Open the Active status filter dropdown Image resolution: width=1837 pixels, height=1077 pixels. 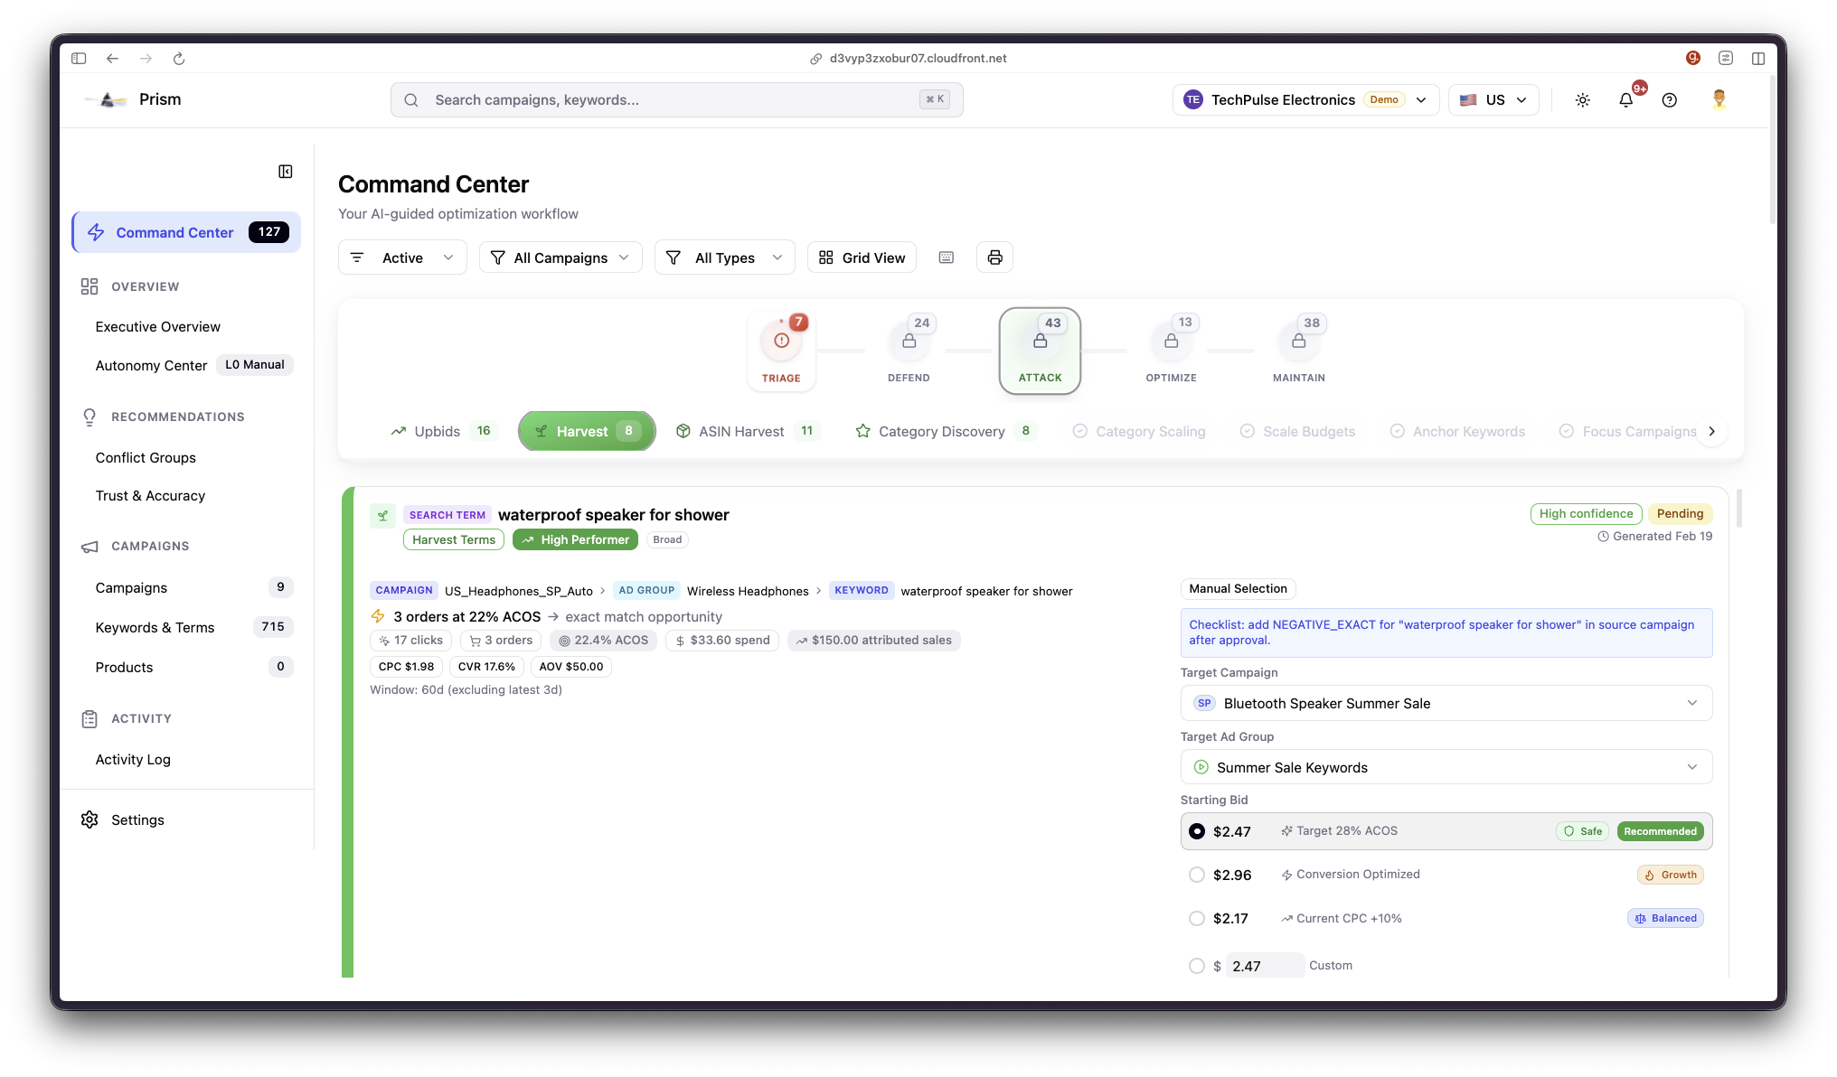coord(401,258)
